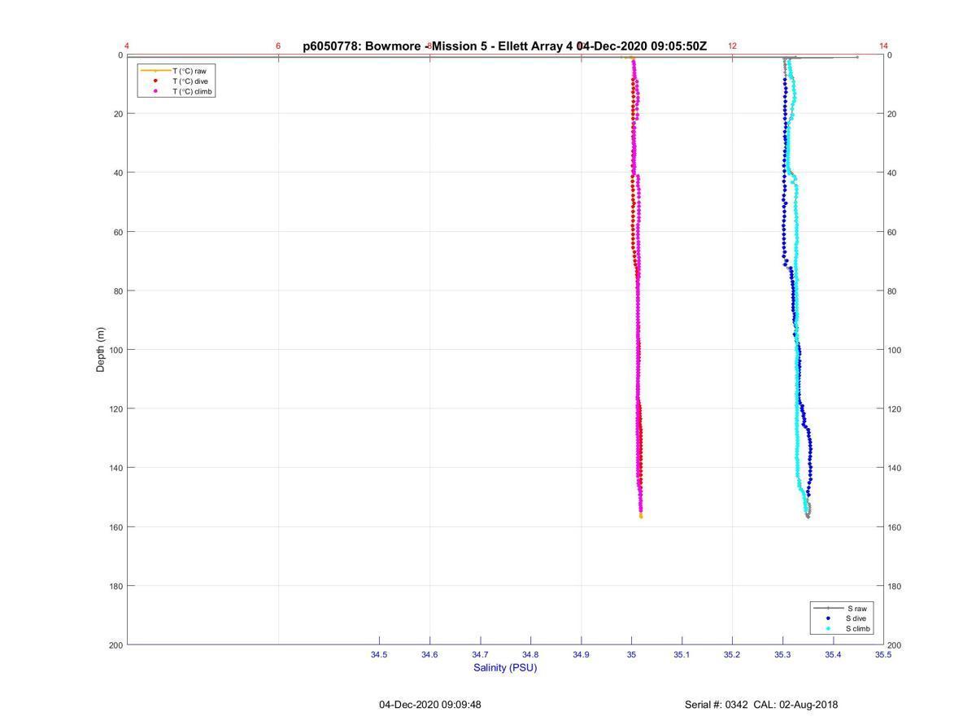Click left depth axis tick 100
This screenshot has width=976, height=725.
[115, 350]
